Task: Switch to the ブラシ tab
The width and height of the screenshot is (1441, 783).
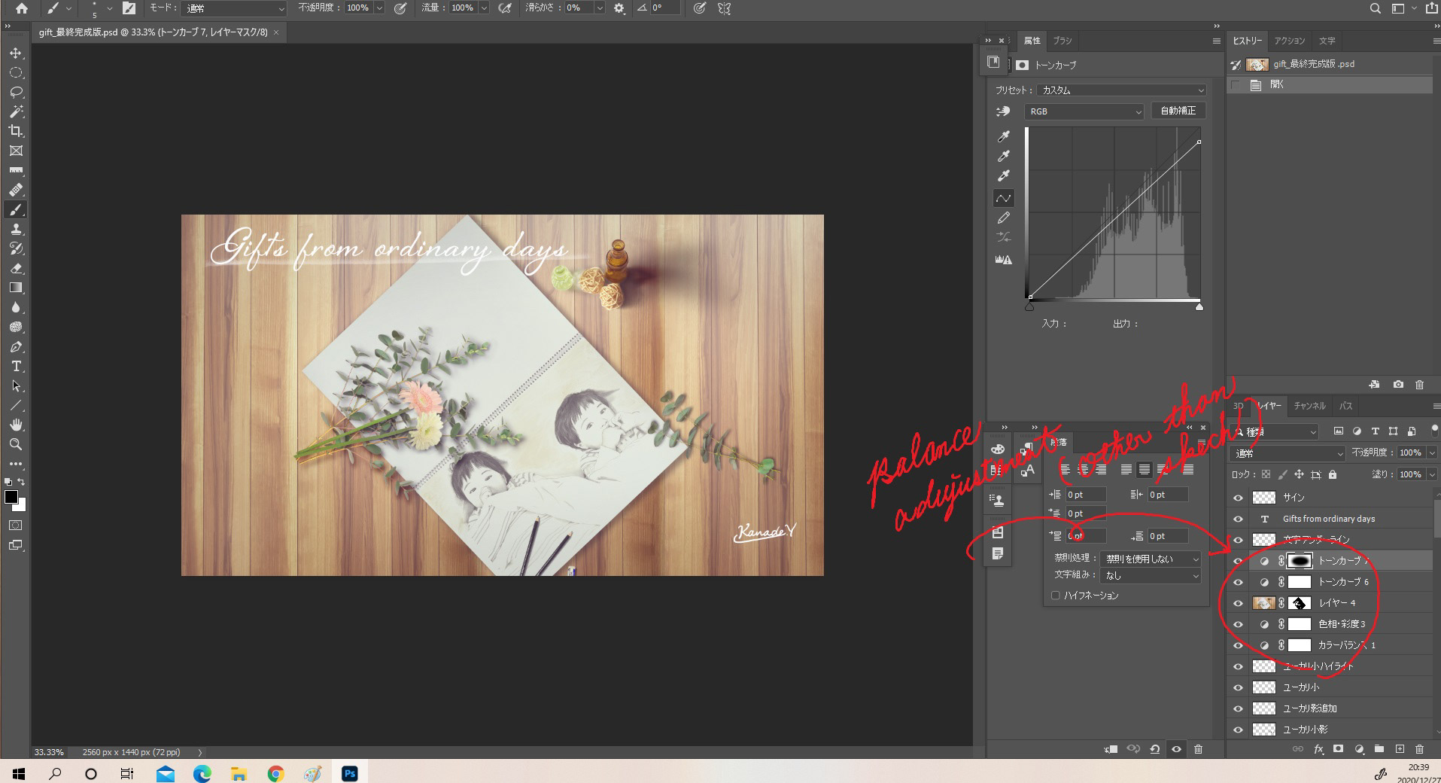Action: pos(1063,41)
